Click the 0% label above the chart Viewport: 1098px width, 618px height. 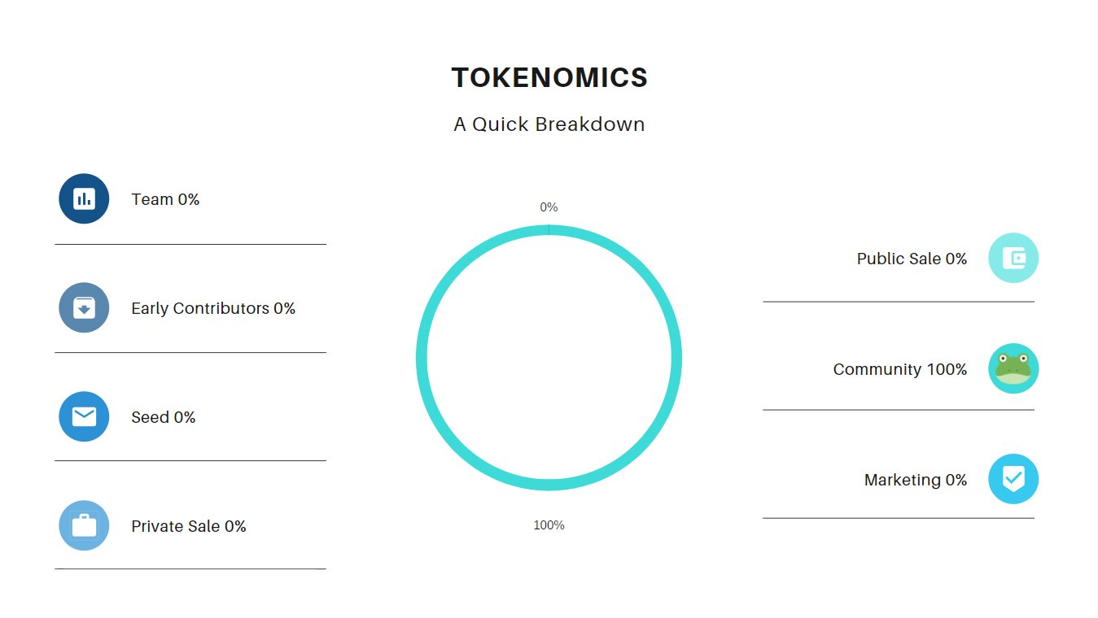(549, 207)
